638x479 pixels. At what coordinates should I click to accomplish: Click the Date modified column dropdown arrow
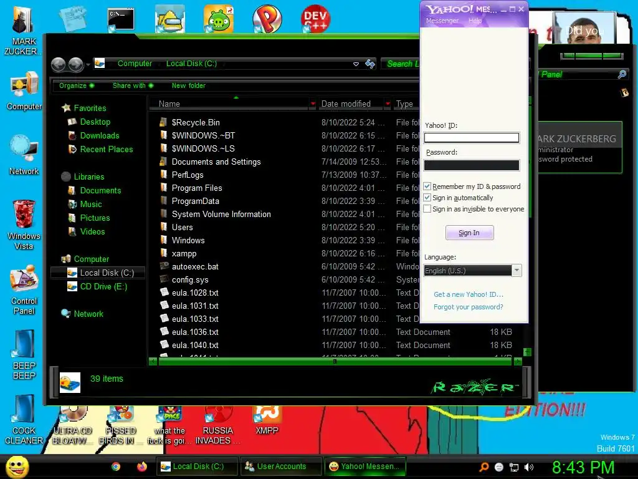pos(388,104)
